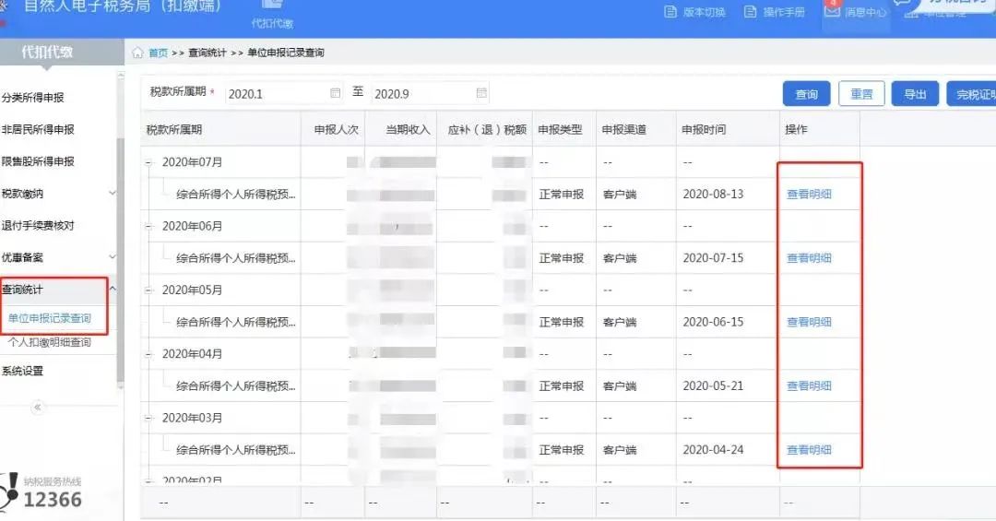The width and height of the screenshot is (996, 521).
Task: Click the home icon in breadcrumb
Action: (137, 53)
